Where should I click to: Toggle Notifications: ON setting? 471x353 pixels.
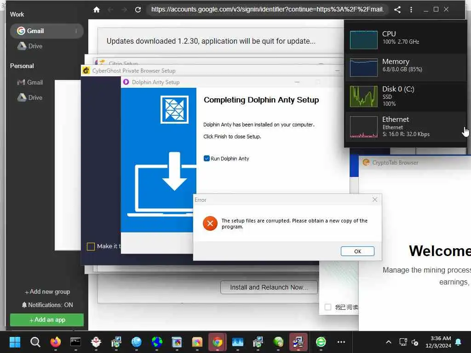pyautogui.click(x=47, y=305)
